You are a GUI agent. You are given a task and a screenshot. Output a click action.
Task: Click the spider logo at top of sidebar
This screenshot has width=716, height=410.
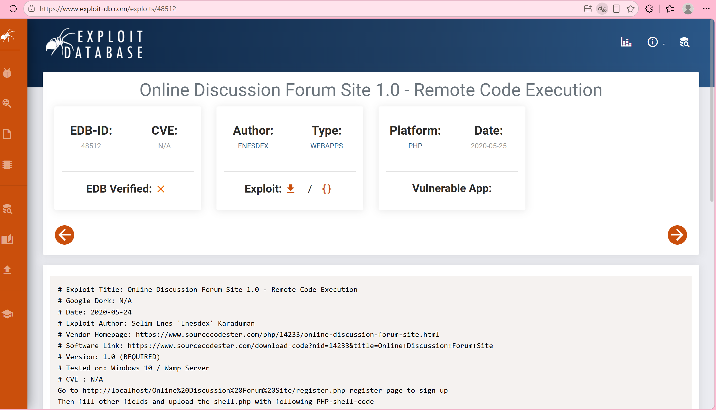(x=8, y=36)
